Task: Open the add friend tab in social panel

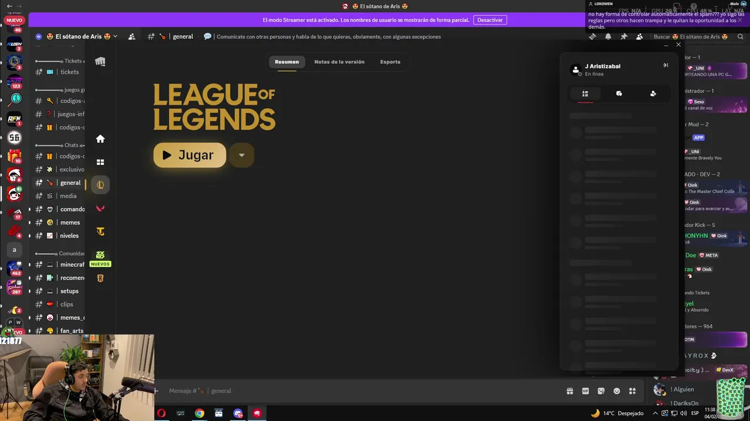Action: click(x=653, y=94)
